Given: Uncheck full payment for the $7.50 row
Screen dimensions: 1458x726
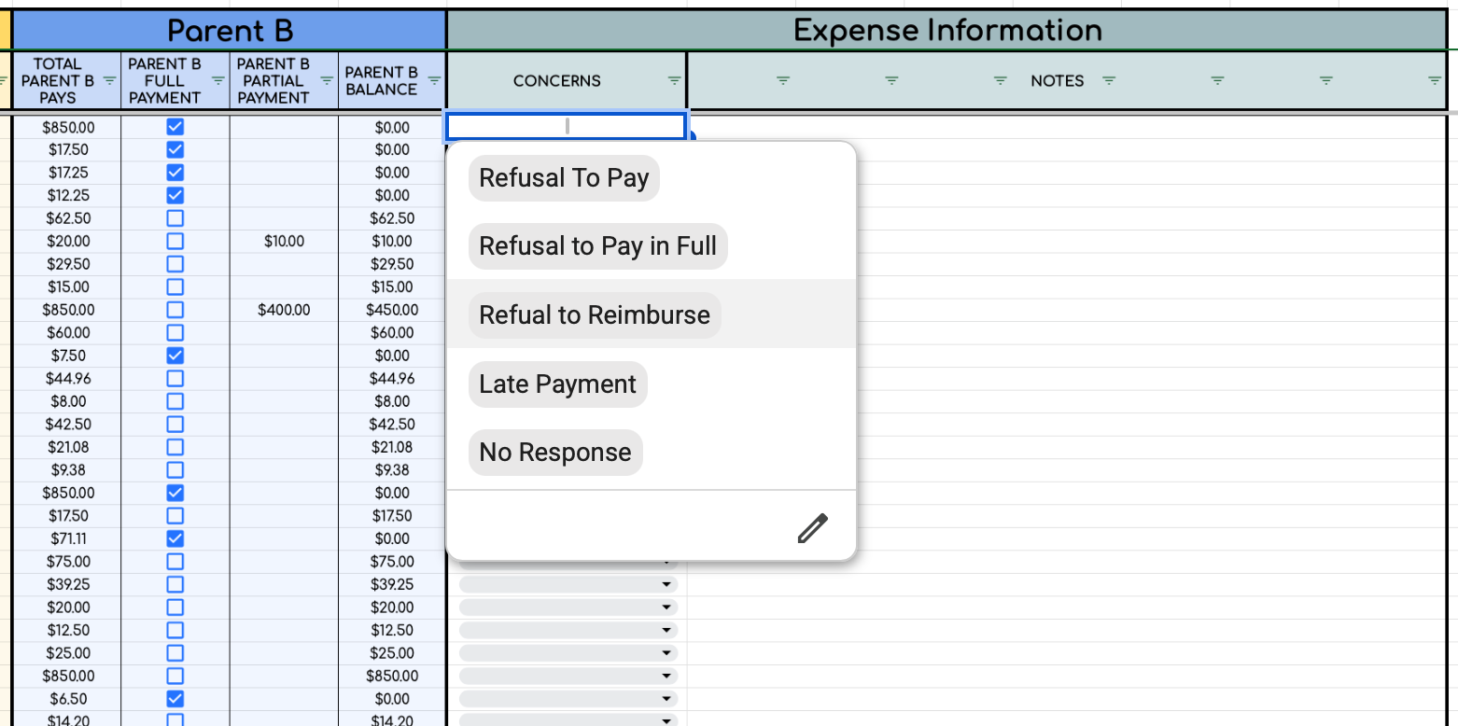Looking at the screenshot, I should [x=175, y=356].
